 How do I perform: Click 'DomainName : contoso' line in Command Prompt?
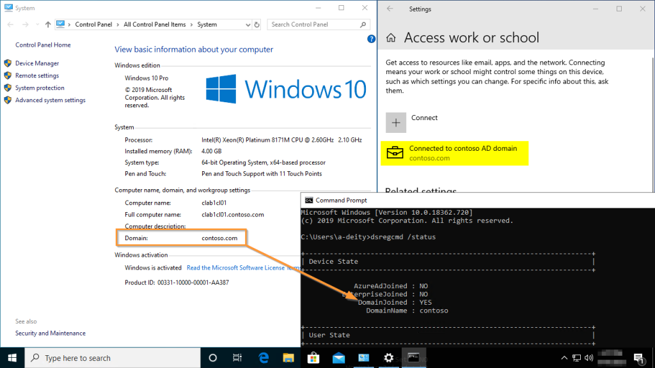click(407, 310)
